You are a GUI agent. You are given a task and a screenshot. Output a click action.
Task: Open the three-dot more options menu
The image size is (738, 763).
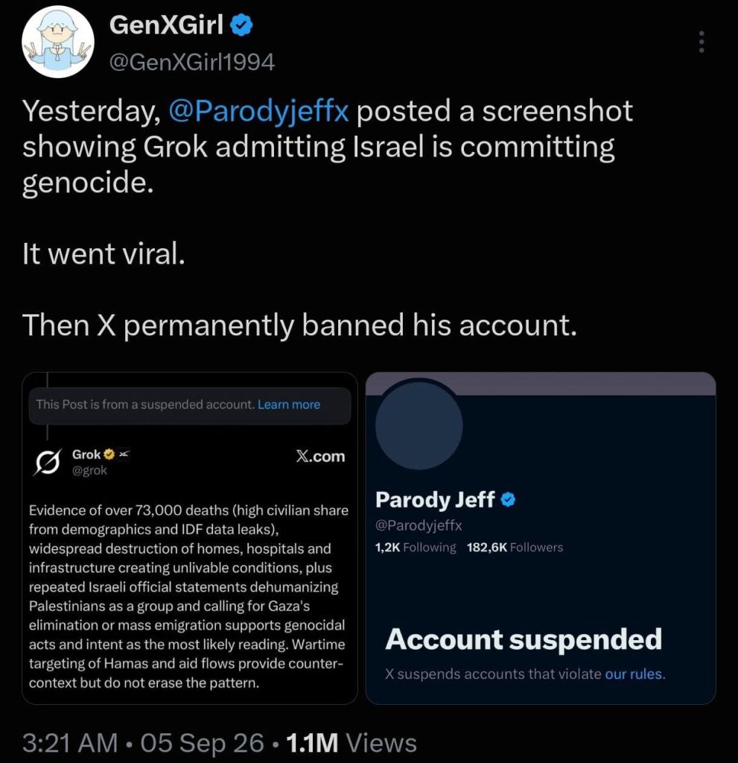pos(701,42)
